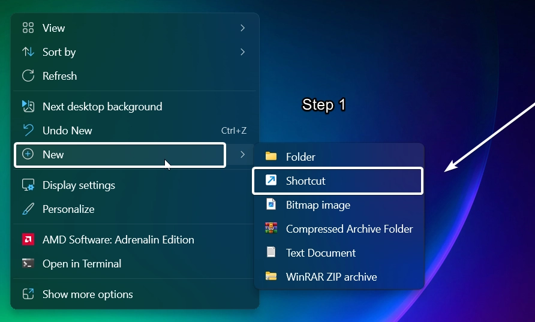The height and width of the screenshot is (322, 535).
Task: Click the plus circle icon beside New
Action: point(28,154)
